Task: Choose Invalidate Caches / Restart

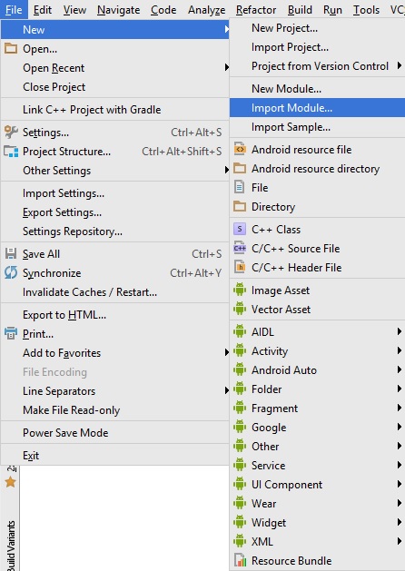Action: [x=90, y=292]
